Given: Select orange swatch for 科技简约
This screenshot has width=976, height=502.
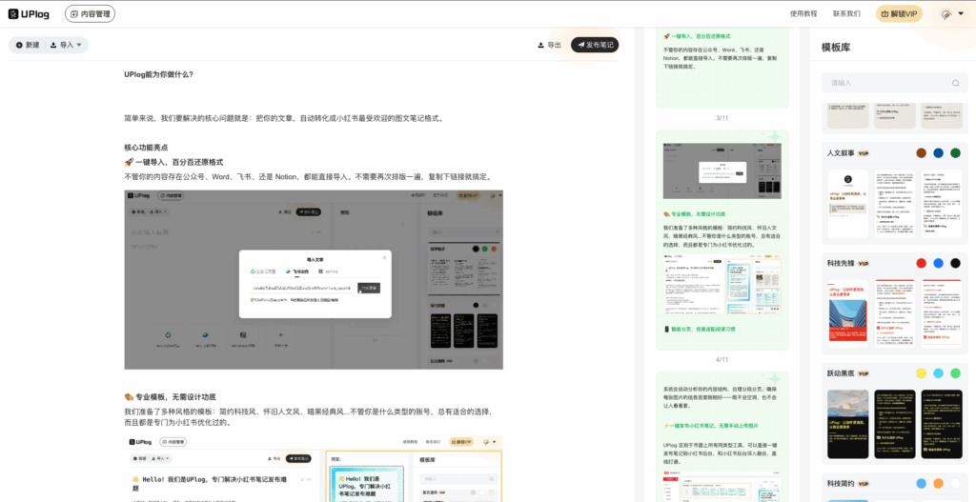Looking at the screenshot, I should (938, 483).
